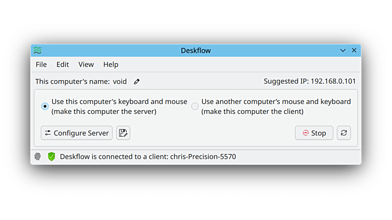Minimize window using the title bar chevron
Image resolution: width=392 pixels, height=220 pixels.
(343, 50)
